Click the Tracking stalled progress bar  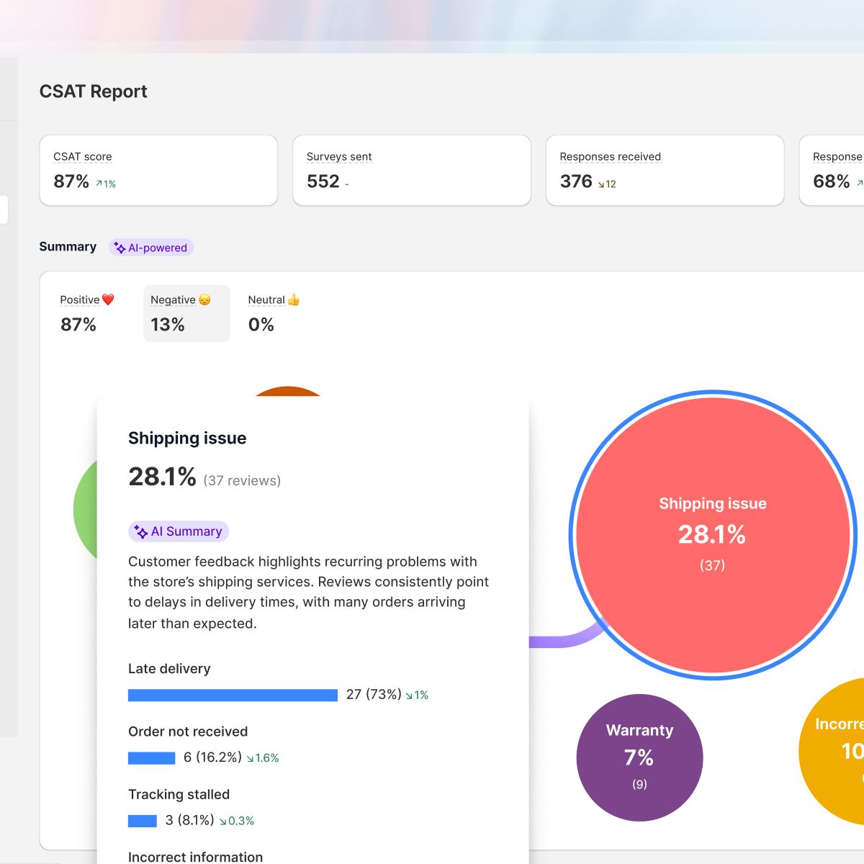click(143, 821)
